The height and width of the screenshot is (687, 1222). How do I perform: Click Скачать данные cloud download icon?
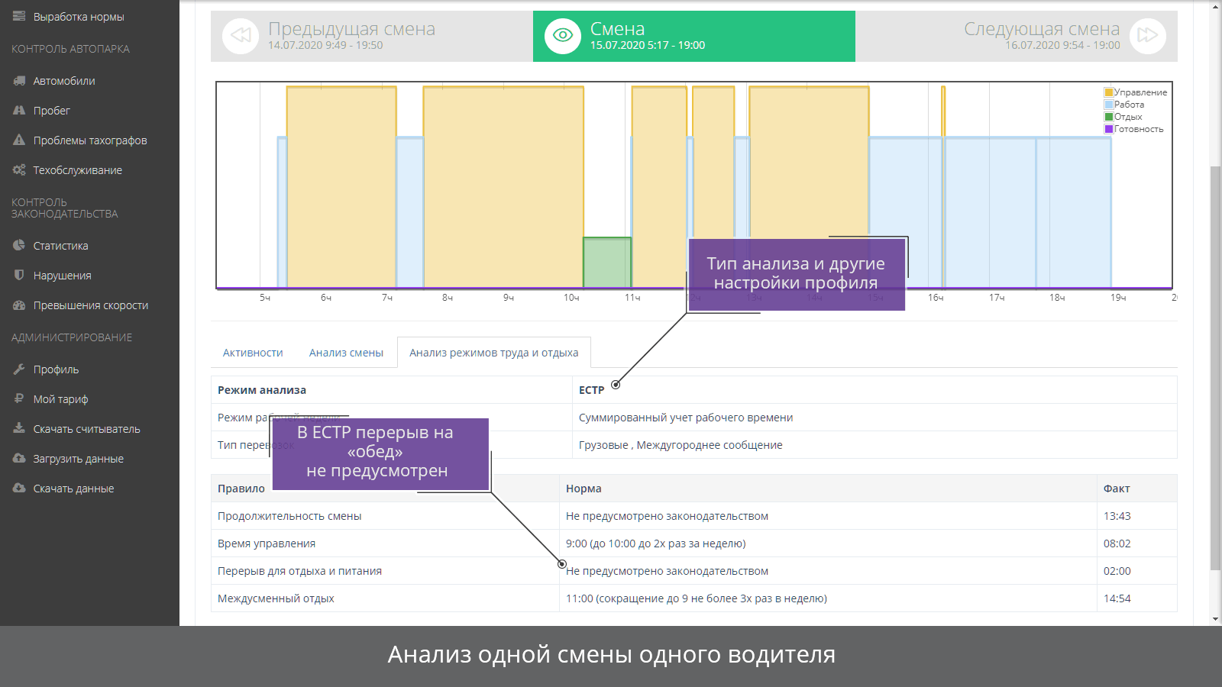(x=19, y=488)
